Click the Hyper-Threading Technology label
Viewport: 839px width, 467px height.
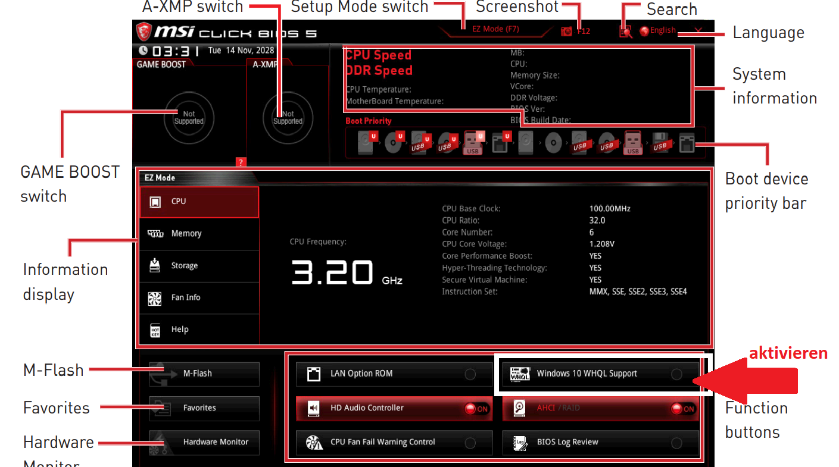coord(494,268)
